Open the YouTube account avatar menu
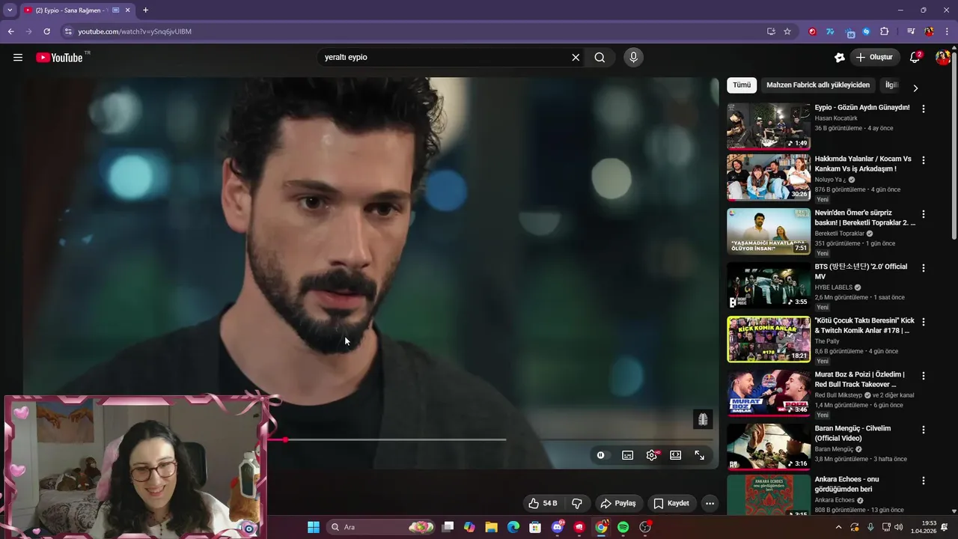The width and height of the screenshot is (958, 539). pyautogui.click(x=942, y=58)
